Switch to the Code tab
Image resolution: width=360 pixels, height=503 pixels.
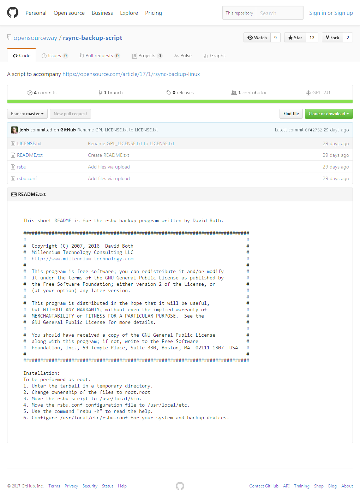[x=22, y=55]
